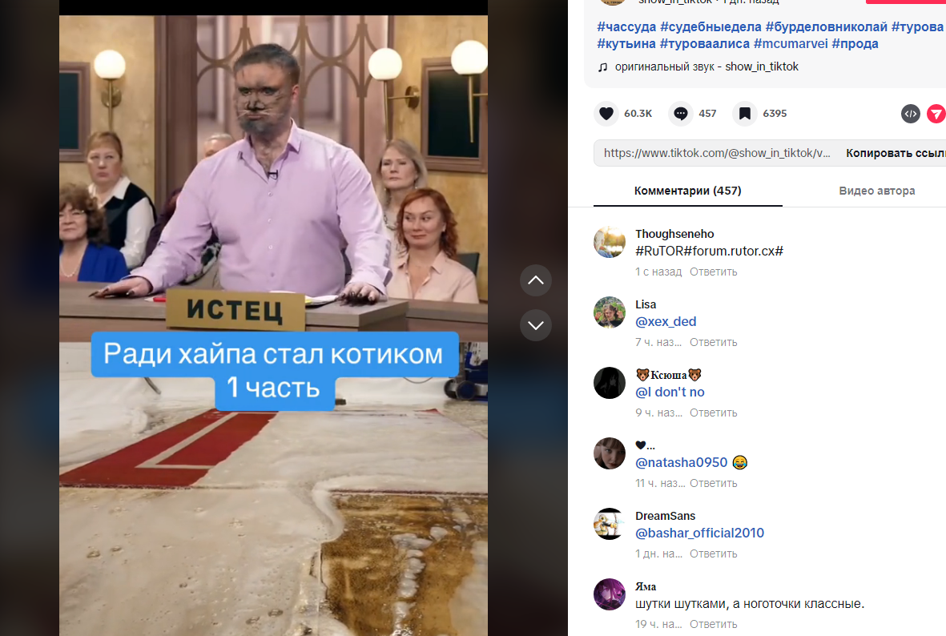
Task: Click username Ксюша with bear emojis
Action: (669, 376)
